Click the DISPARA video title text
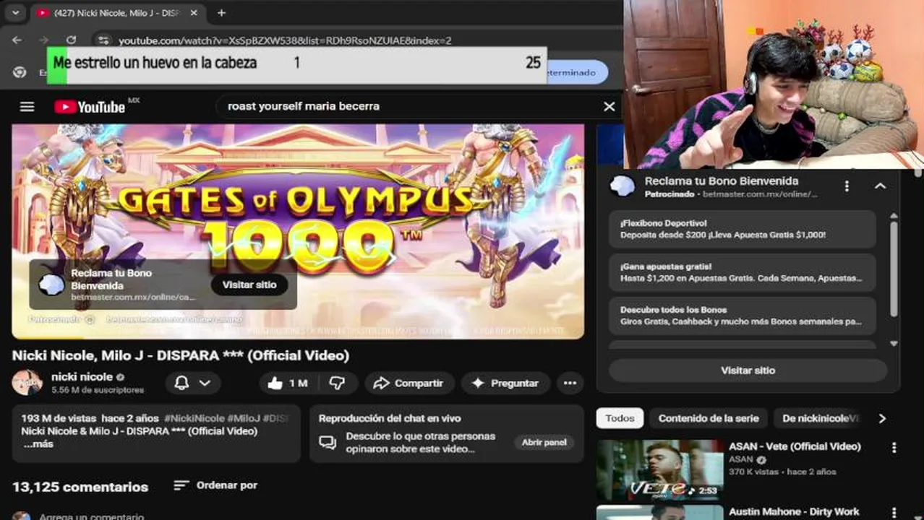 point(181,355)
